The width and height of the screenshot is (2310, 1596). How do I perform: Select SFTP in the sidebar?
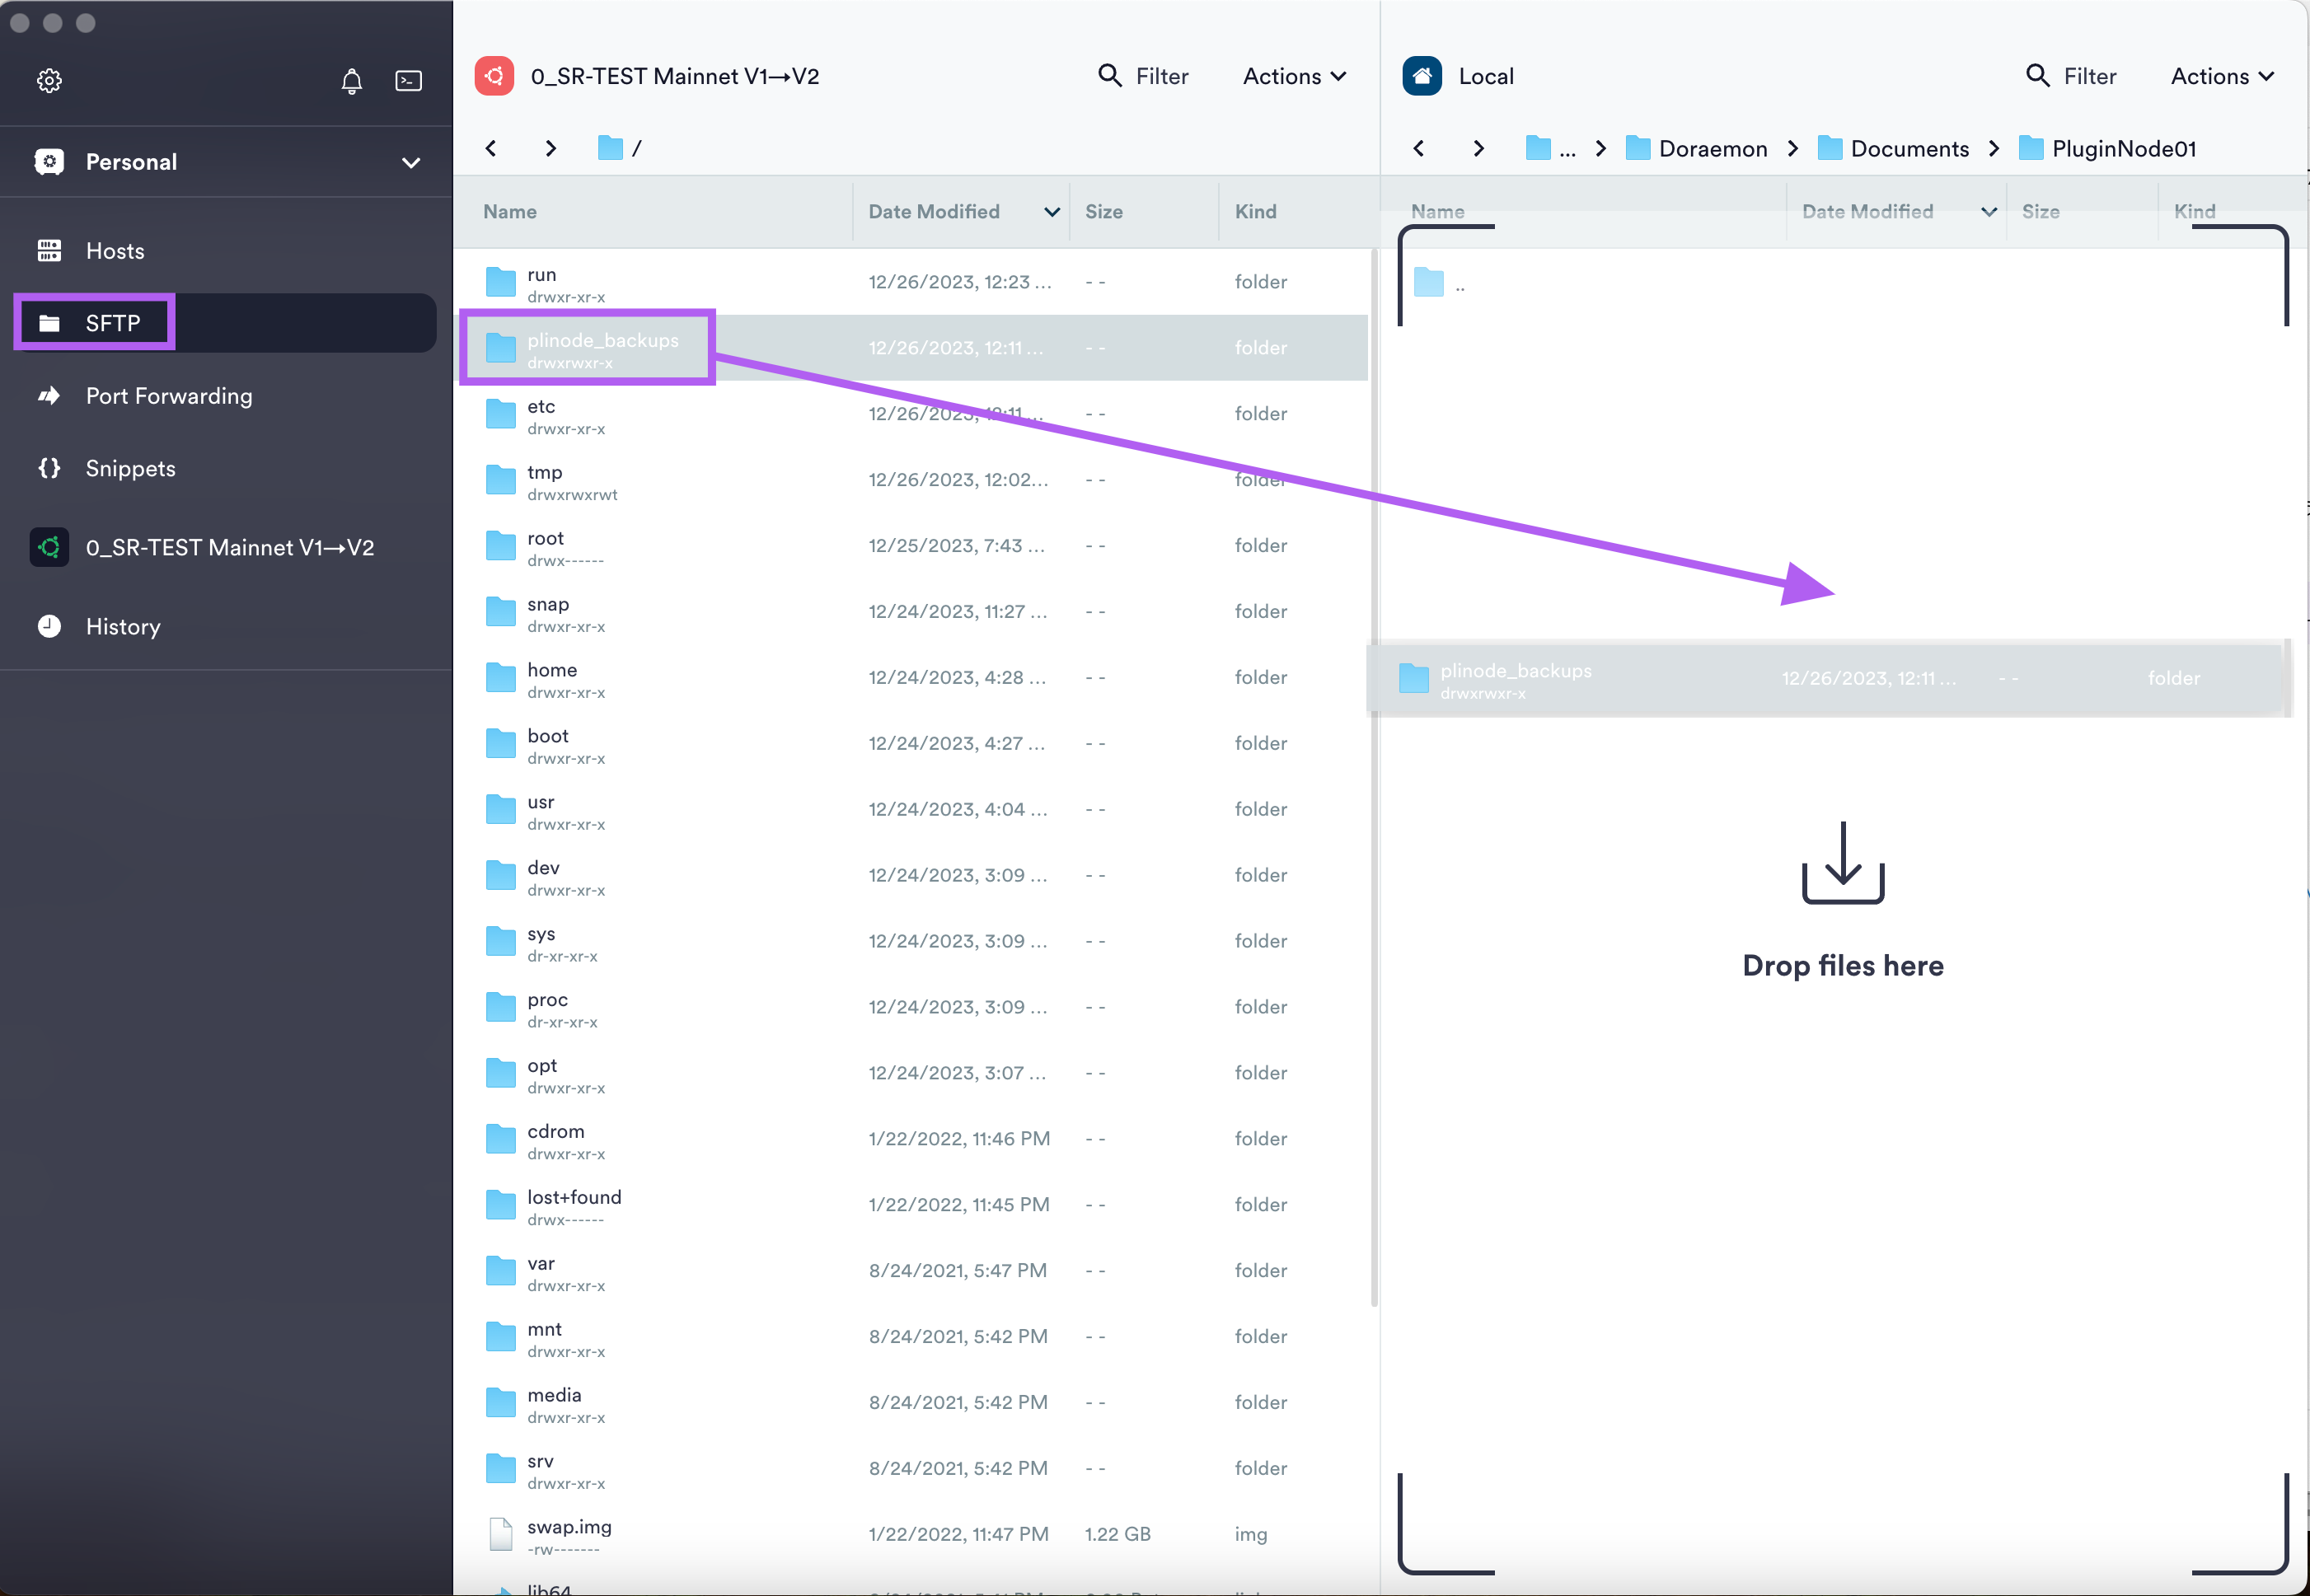click(x=113, y=322)
